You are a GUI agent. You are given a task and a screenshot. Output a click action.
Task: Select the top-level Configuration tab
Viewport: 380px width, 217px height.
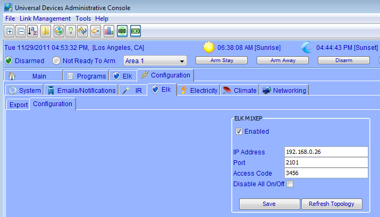(165, 75)
